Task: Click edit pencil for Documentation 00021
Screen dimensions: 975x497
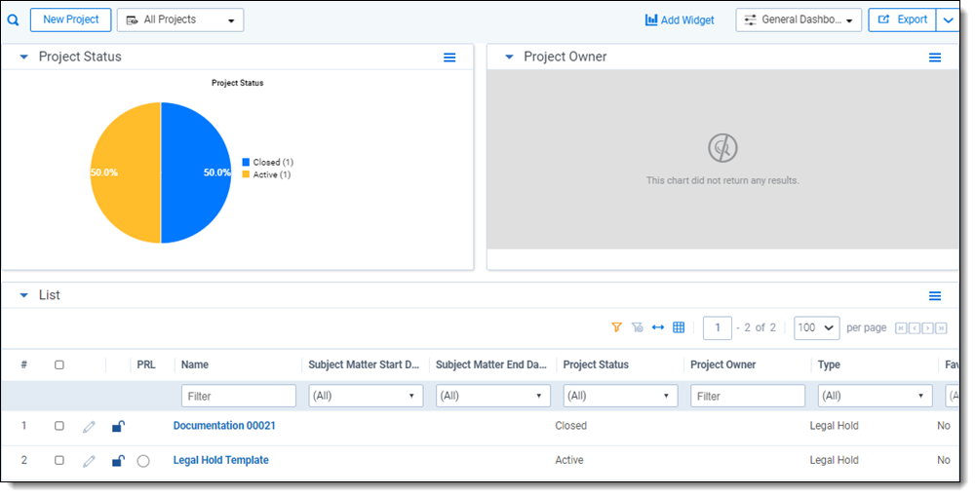Action: click(x=89, y=427)
